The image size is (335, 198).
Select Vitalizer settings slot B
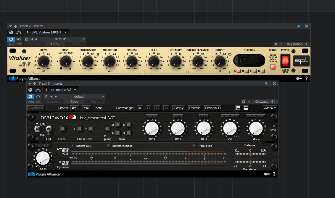point(247,71)
